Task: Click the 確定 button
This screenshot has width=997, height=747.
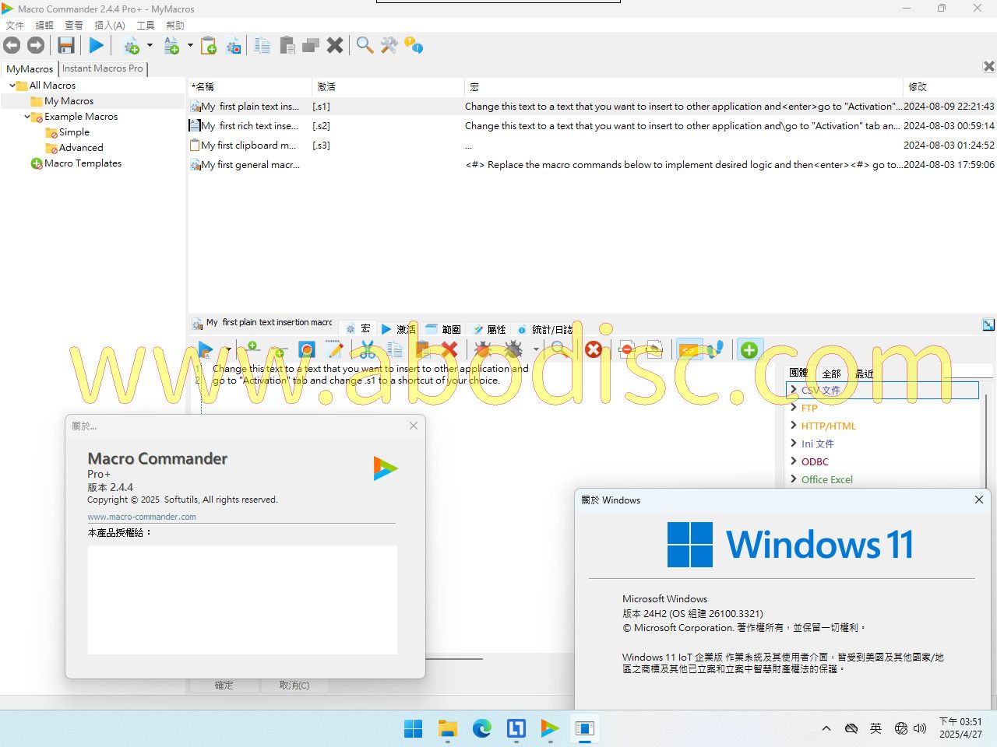Action: pos(224,686)
